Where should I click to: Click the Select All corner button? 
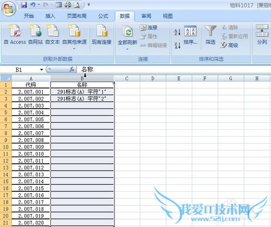(6, 78)
